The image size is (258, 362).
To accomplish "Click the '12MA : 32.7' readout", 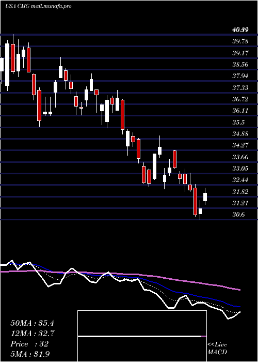I will 33,334.
